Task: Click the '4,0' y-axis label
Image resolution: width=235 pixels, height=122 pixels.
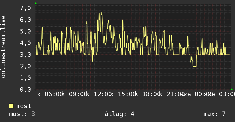Action: click(25, 43)
